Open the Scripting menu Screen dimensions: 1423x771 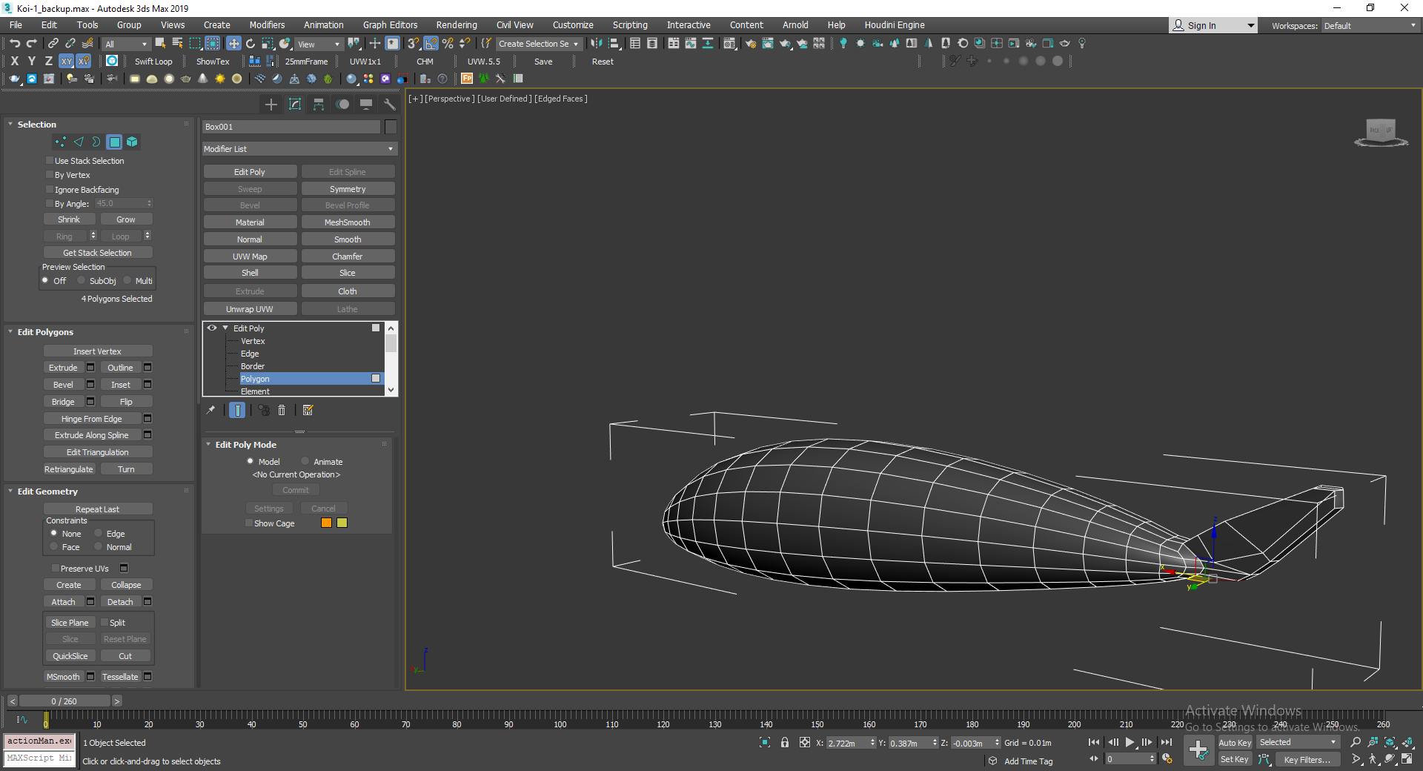tap(630, 24)
